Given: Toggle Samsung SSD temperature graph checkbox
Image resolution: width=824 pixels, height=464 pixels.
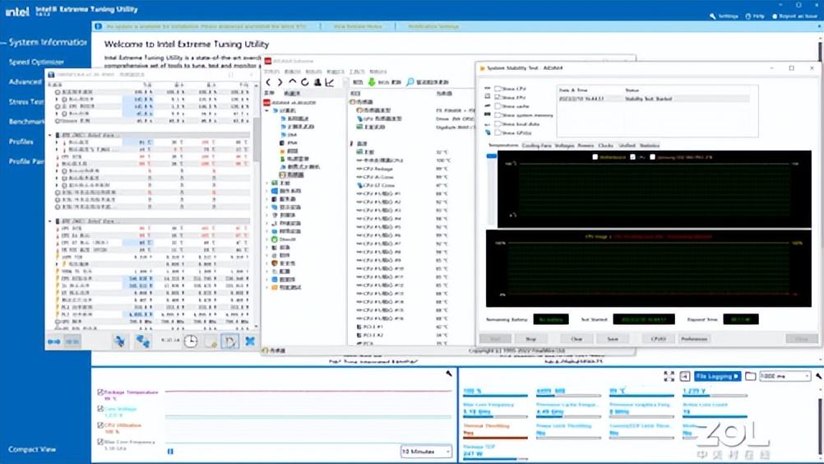Looking at the screenshot, I should [653, 157].
